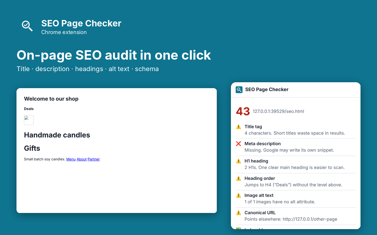The width and height of the screenshot is (377, 235).
Task: Follow the Partner link
Action: tap(94, 159)
